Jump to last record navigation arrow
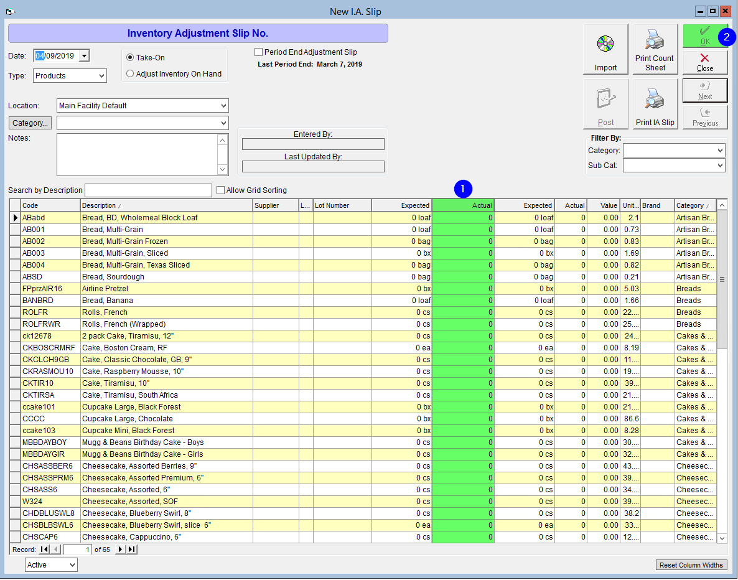The width and height of the screenshot is (738, 580). 132,550
